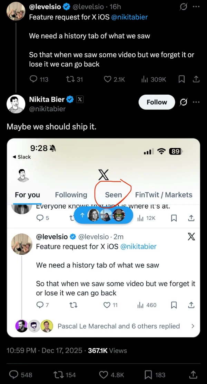207x384 pixels.
Task: Open more options on levelsio's top post
Action: tap(196, 7)
